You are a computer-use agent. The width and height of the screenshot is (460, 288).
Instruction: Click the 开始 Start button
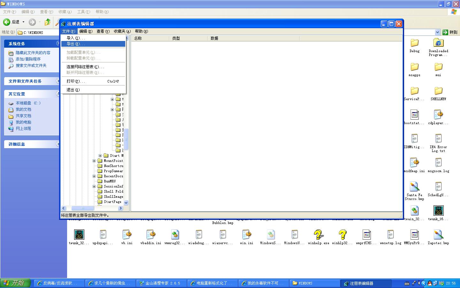15,283
